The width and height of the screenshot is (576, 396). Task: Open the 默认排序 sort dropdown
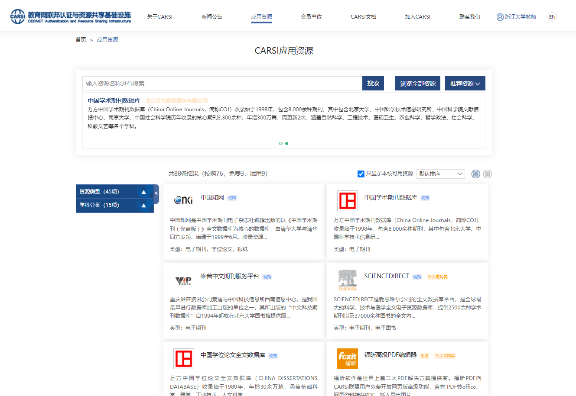pos(440,174)
